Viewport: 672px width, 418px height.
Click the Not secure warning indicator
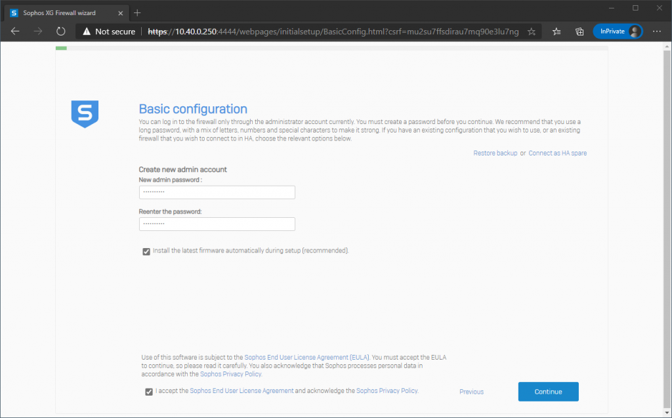click(109, 31)
